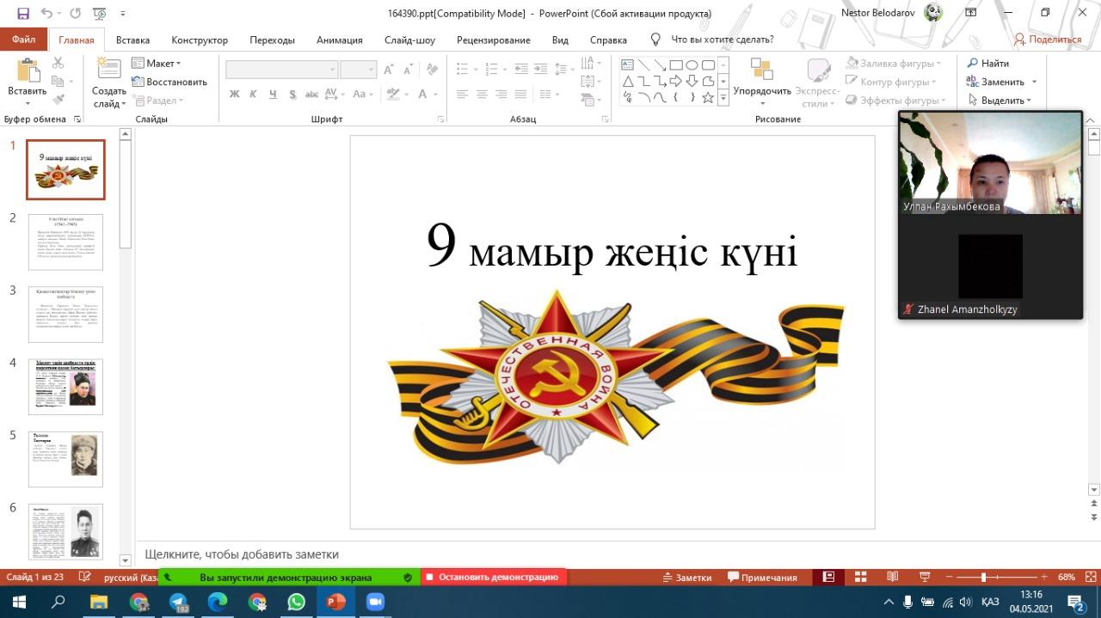Click the Format Painter brush icon

pos(58,101)
